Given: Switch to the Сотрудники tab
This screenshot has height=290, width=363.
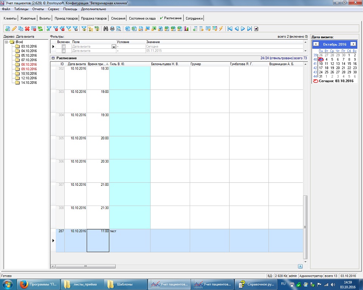Looking at the screenshot, I should click(x=194, y=18).
